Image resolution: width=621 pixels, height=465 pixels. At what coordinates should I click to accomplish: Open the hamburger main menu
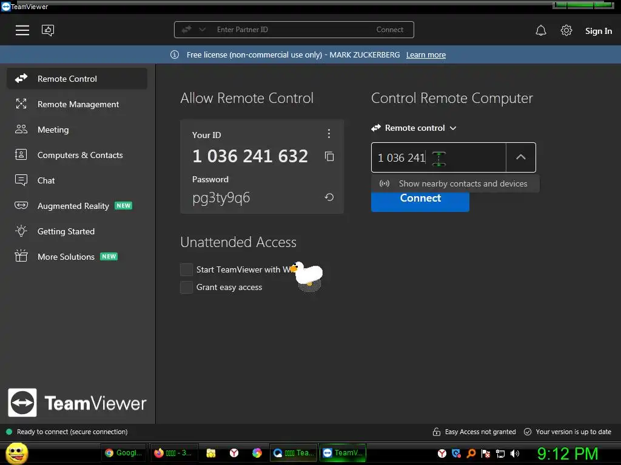pos(22,30)
